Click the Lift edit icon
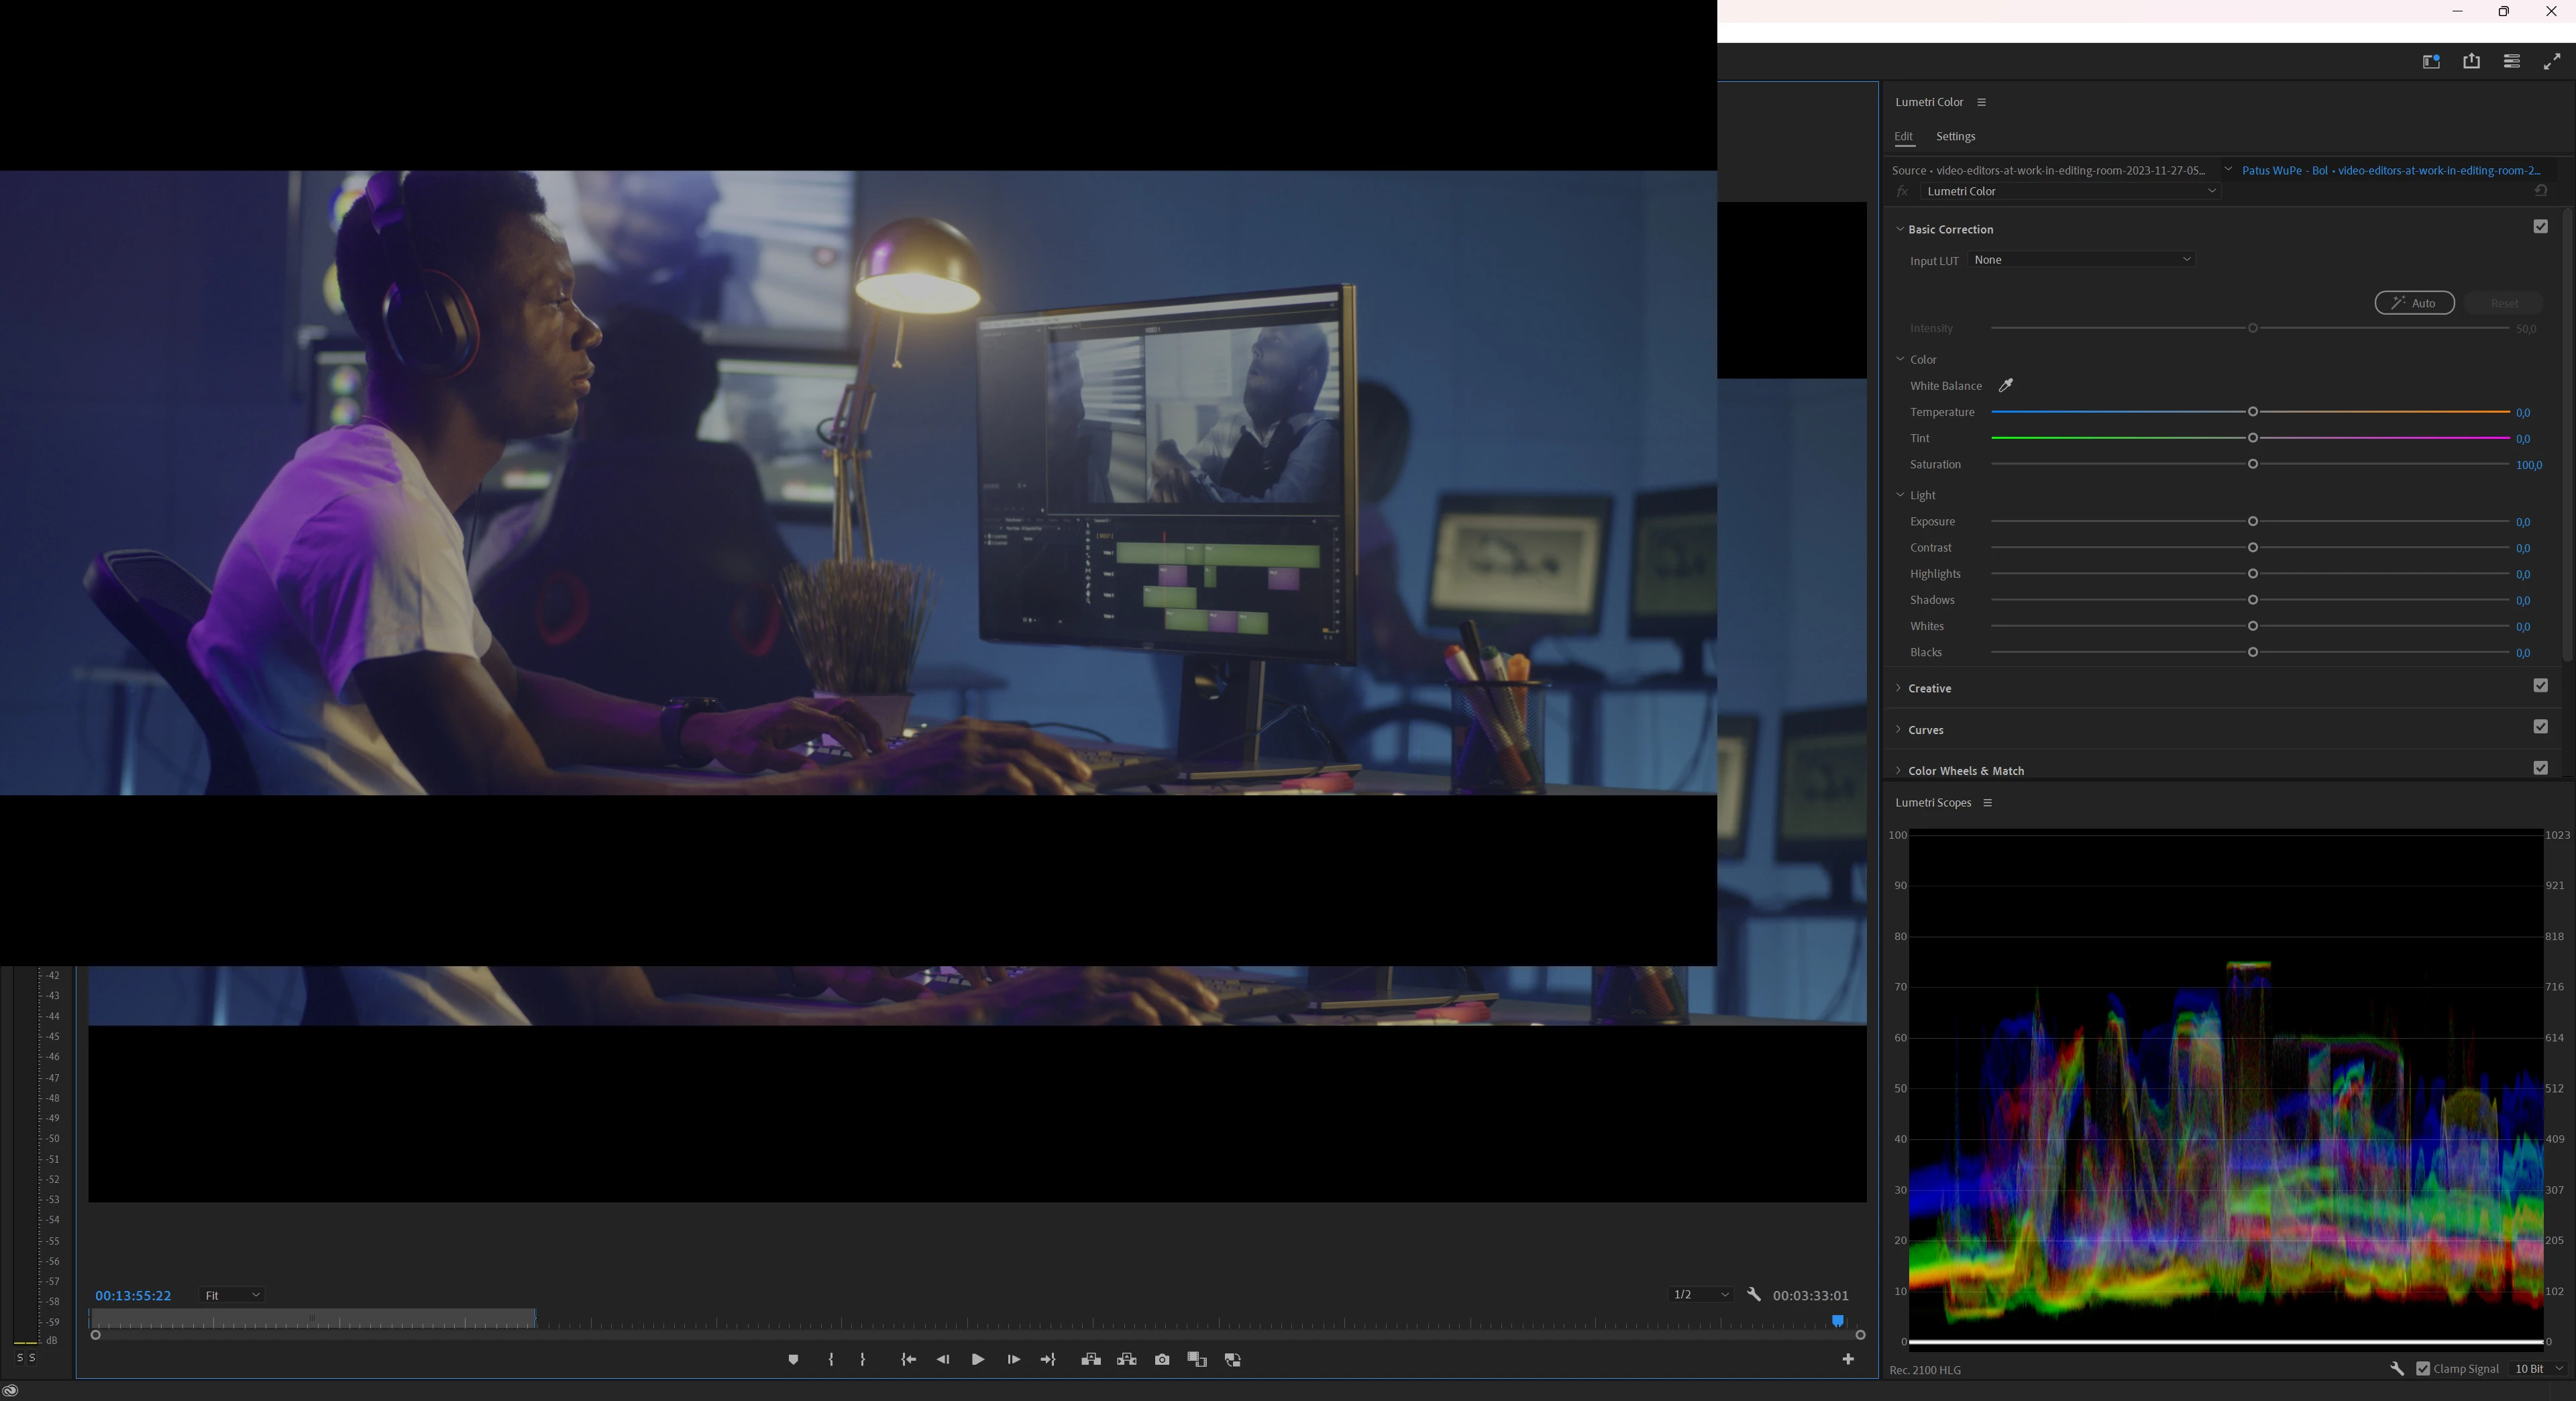 (1091, 1359)
